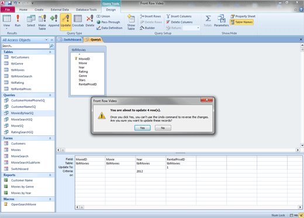Collapse the navigation pane with shutter button
The image size is (304, 218).
click(52, 40)
